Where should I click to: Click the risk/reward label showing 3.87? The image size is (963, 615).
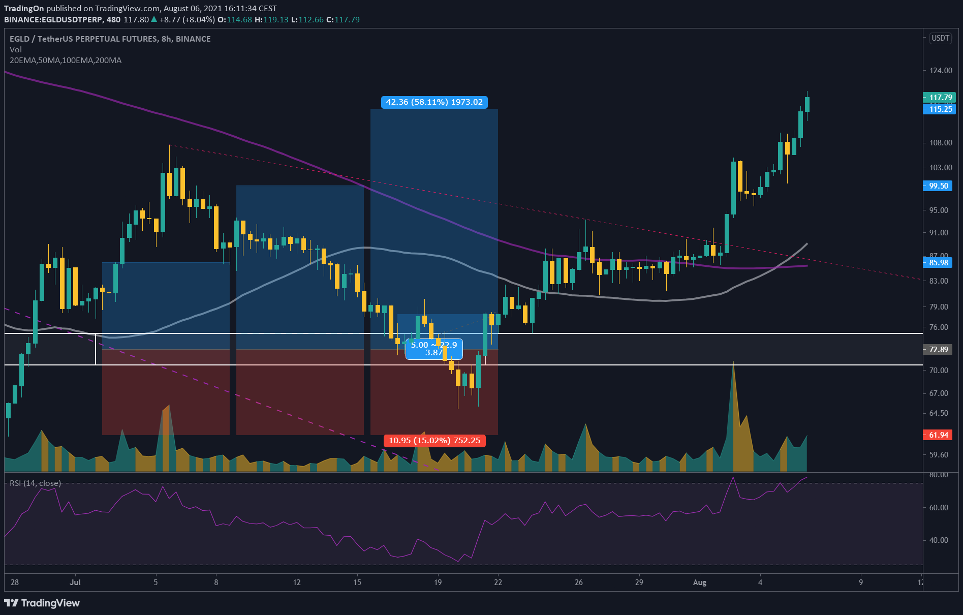tap(434, 349)
